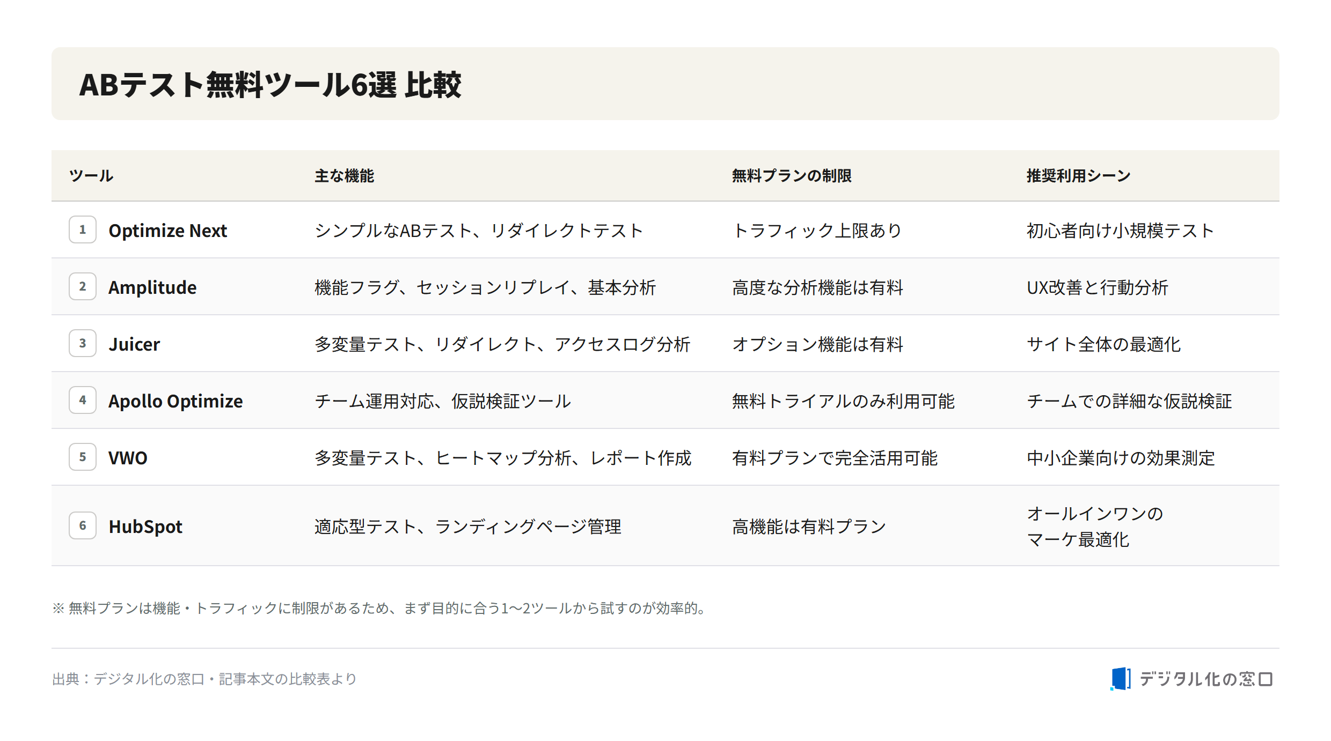Click the 主な機能 column header
The width and height of the screenshot is (1331, 741).
(x=345, y=176)
